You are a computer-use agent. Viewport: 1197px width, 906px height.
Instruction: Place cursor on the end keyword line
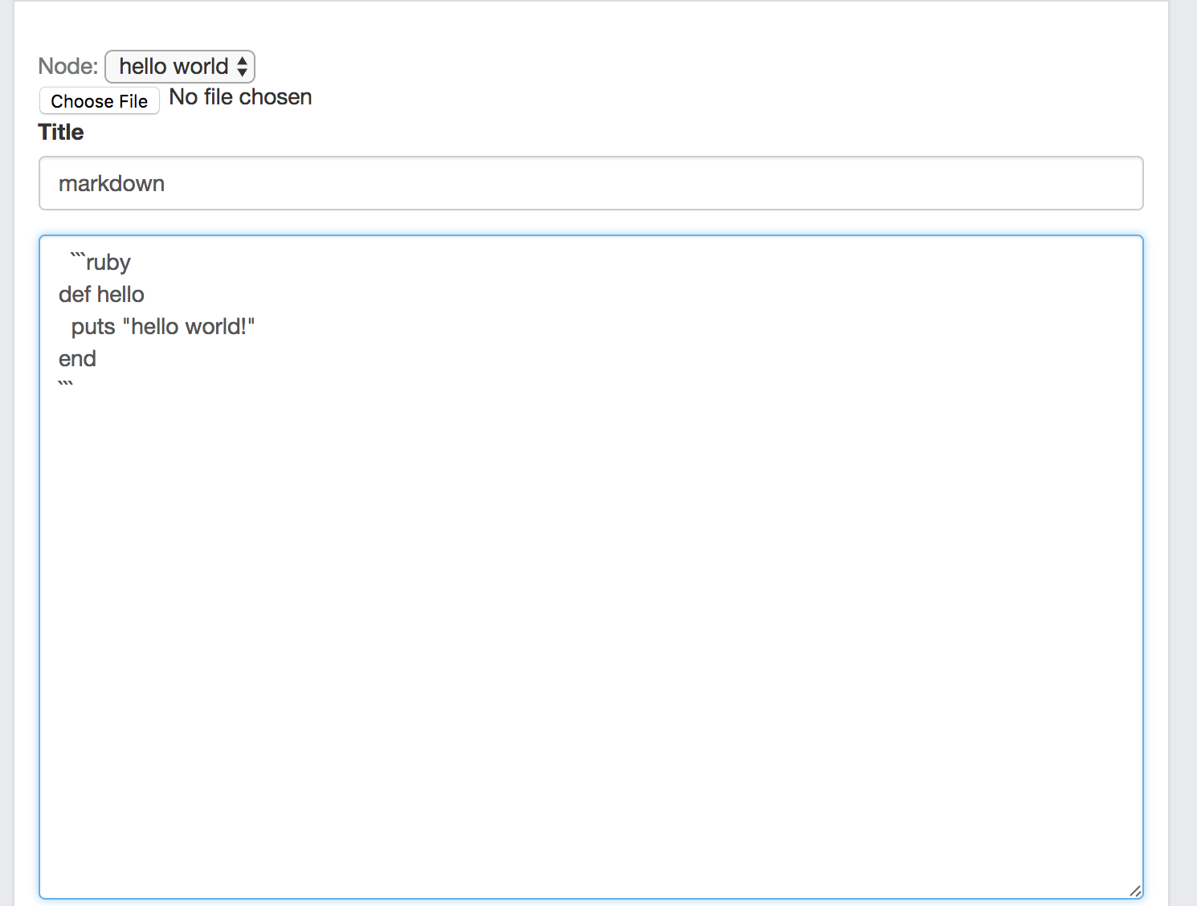coord(77,359)
